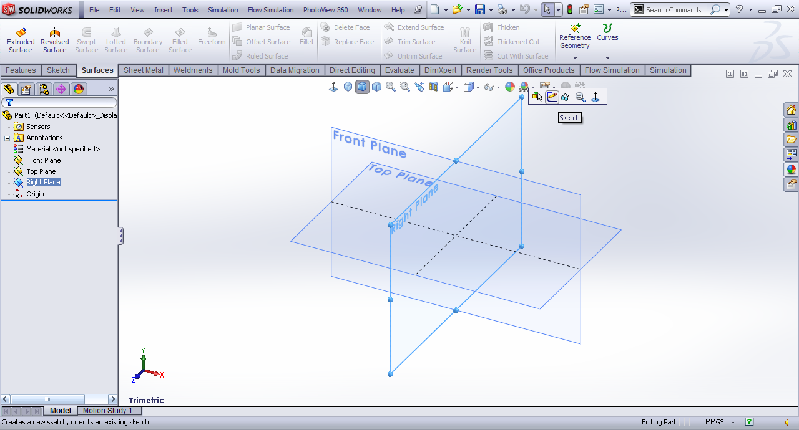Click the status bar help icon
The width and height of the screenshot is (799, 430).
pyautogui.click(x=750, y=422)
